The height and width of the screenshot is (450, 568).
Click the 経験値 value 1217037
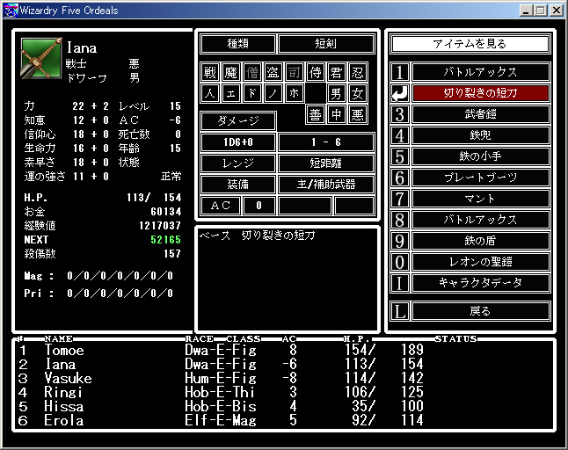tap(160, 226)
